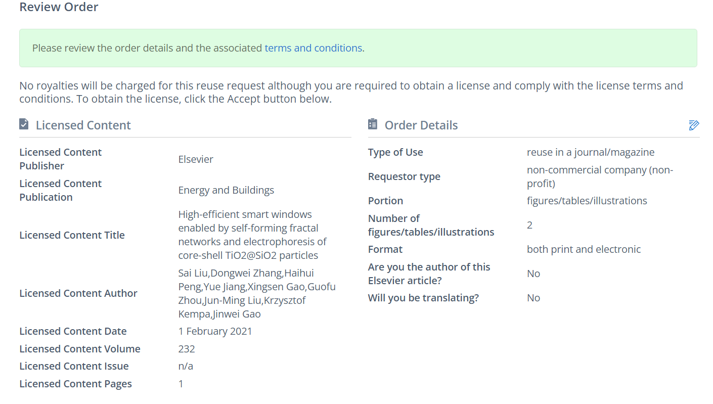Click the author list starting with Sai Liu
The image size is (713, 404).
(x=256, y=293)
